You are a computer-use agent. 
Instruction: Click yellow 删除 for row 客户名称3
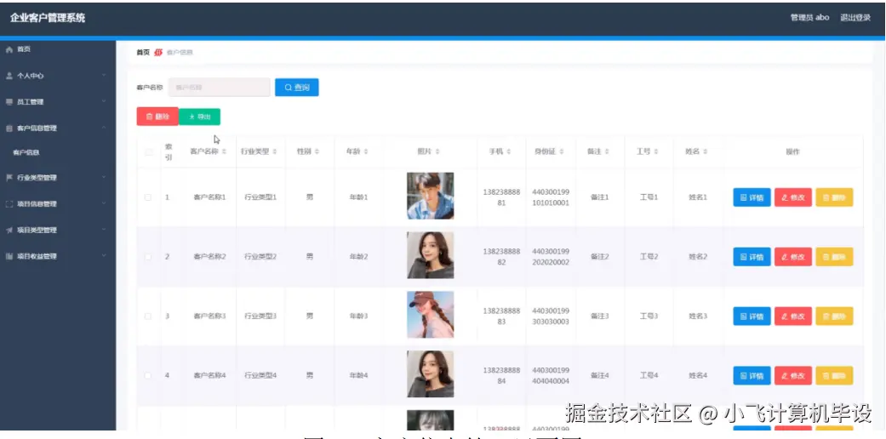click(x=834, y=316)
